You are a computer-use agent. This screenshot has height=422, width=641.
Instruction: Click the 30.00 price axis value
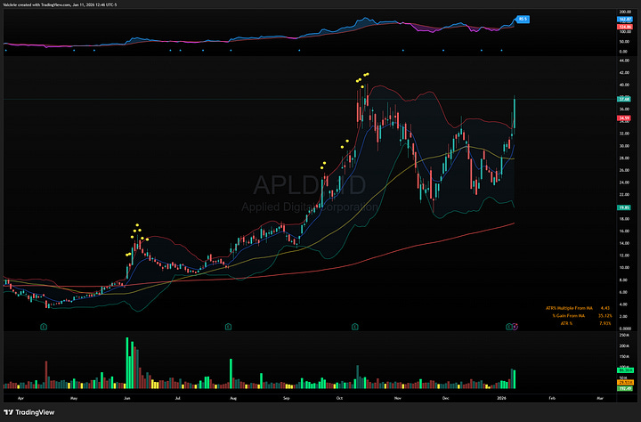point(624,146)
